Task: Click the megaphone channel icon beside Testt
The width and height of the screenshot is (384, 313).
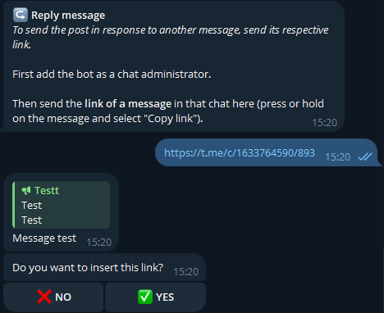Action: pos(26,190)
